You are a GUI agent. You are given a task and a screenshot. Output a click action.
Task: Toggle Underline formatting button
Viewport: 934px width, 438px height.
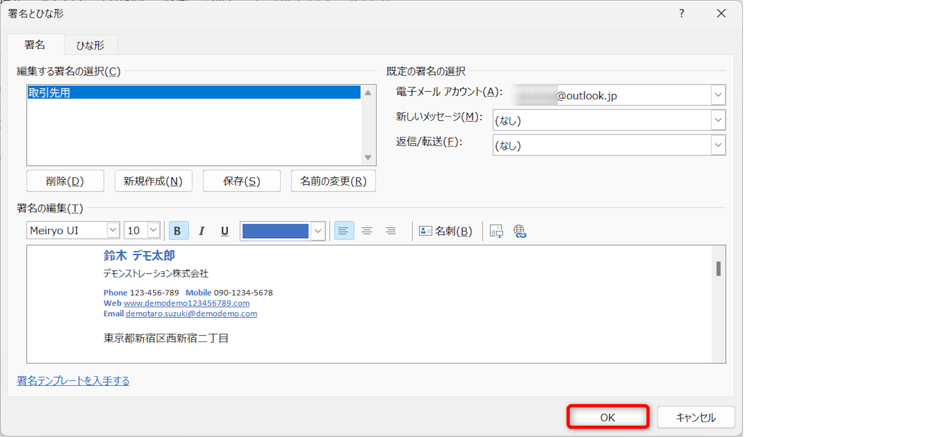224,231
